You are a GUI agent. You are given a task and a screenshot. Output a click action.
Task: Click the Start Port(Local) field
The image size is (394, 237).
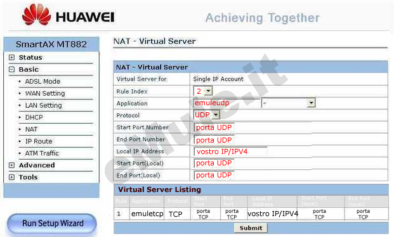[x=214, y=163]
